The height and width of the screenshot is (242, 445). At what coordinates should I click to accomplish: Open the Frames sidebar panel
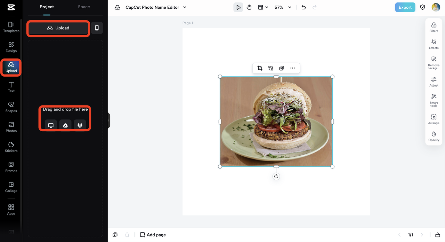click(x=11, y=167)
